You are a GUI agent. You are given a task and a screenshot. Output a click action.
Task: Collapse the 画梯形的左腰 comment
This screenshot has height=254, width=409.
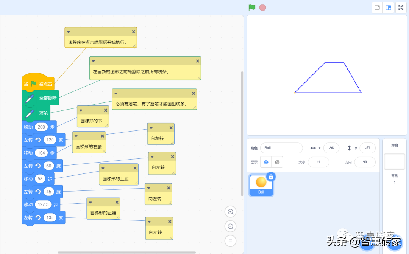(91, 202)
